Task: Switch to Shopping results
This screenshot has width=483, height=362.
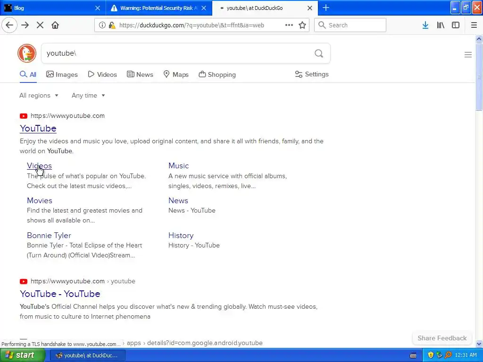Action: [217, 74]
